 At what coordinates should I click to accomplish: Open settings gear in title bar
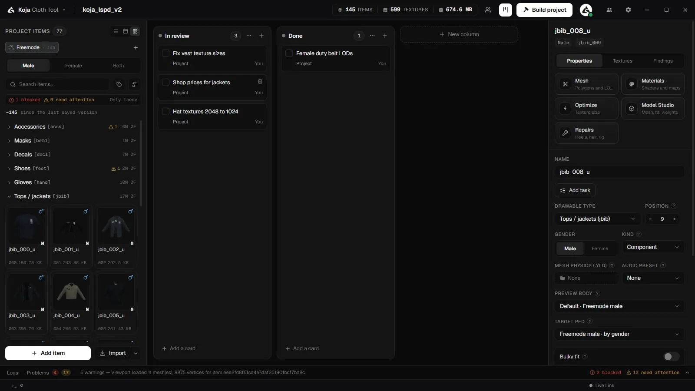tap(628, 10)
